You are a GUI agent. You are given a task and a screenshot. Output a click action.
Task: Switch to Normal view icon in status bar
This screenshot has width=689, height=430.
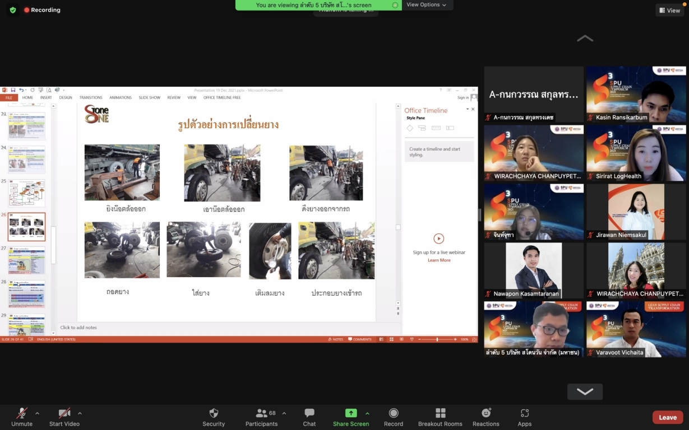pos(382,339)
